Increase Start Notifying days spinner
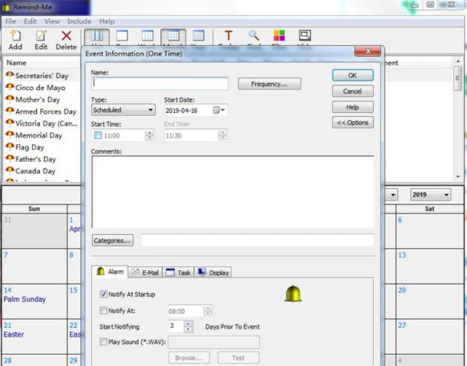Viewport: 467px width, 366px height. coord(189,323)
